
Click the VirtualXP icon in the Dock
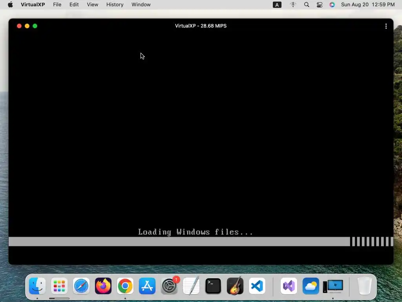point(333,286)
